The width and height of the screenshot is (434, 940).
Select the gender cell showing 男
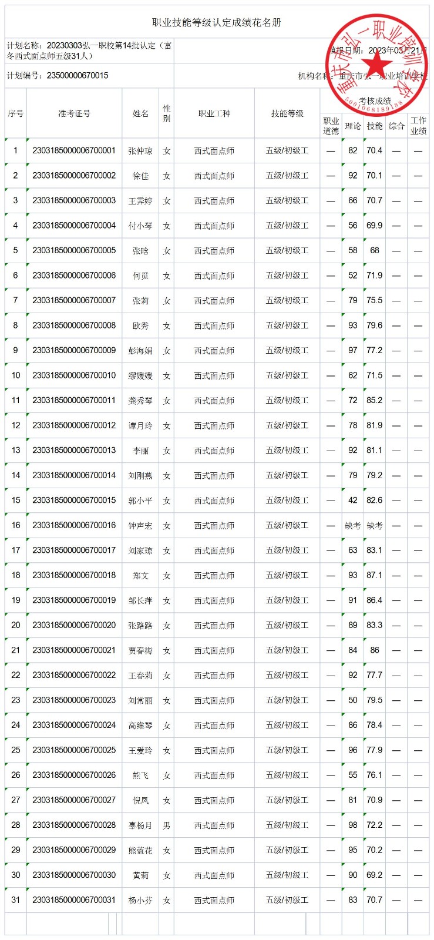[x=166, y=825]
